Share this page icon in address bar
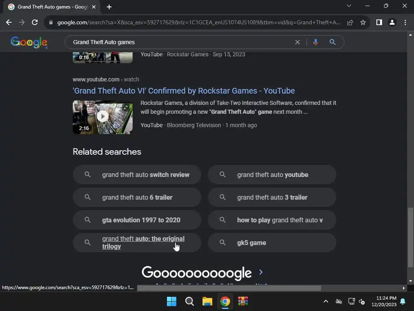Viewport: 414px width, 311px height. tap(350, 23)
